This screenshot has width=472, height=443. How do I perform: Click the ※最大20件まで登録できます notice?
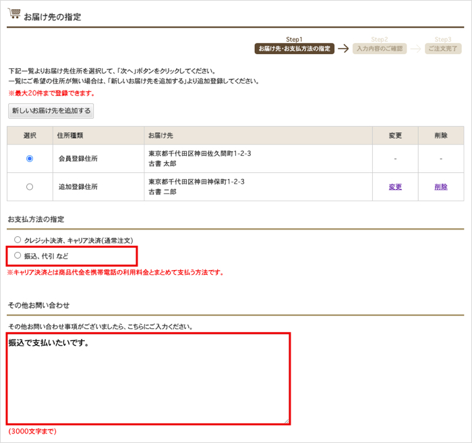pos(51,93)
